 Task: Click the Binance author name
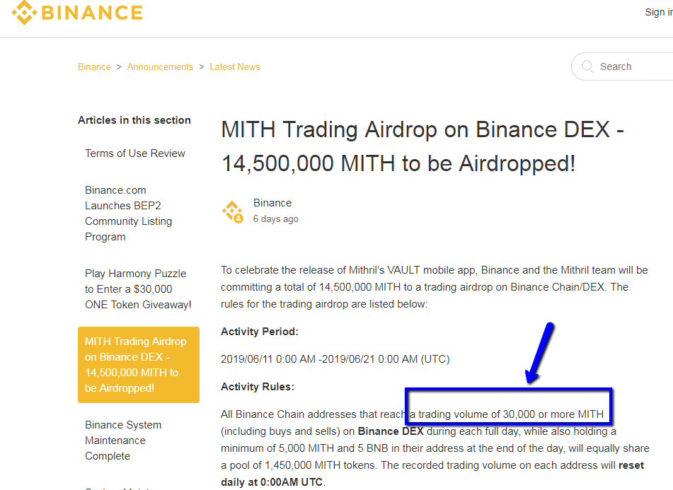[272, 202]
